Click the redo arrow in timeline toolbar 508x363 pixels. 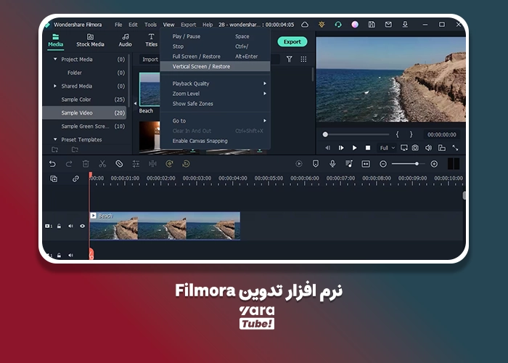(69, 163)
